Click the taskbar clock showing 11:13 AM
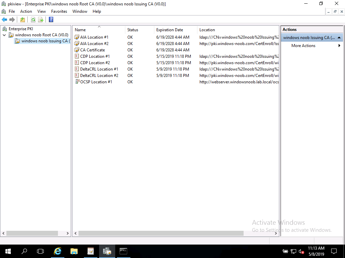The height and width of the screenshot is (258, 345). coord(316,251)
